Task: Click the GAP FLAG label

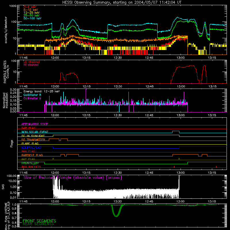Action: coord(28,128)
